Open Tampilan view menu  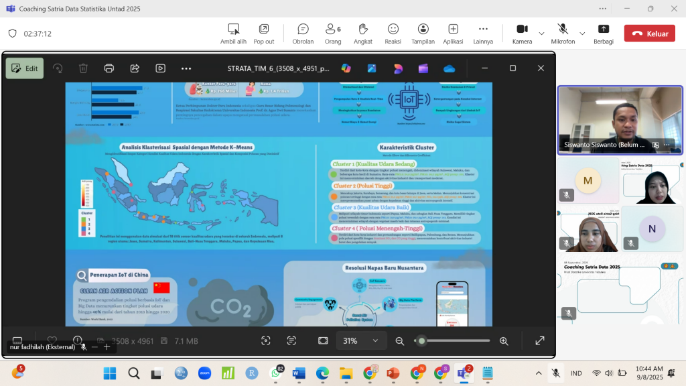tap(423, 33)
